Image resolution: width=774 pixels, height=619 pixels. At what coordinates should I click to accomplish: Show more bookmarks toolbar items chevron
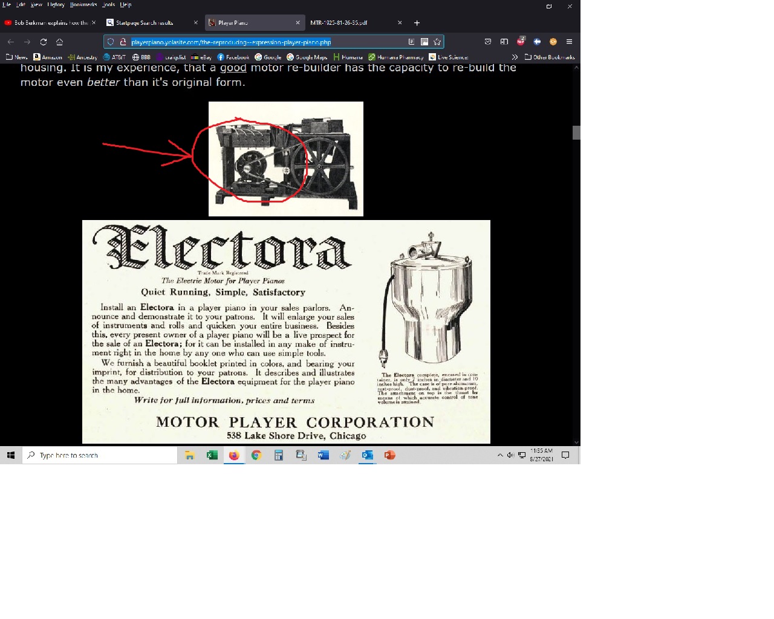[515, 57]
